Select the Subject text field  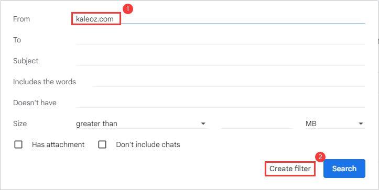[220, 61]
